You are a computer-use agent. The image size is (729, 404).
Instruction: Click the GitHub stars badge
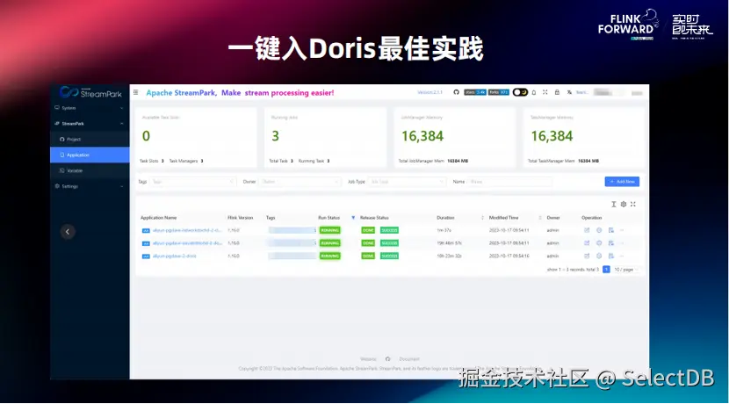pos(474,92)
